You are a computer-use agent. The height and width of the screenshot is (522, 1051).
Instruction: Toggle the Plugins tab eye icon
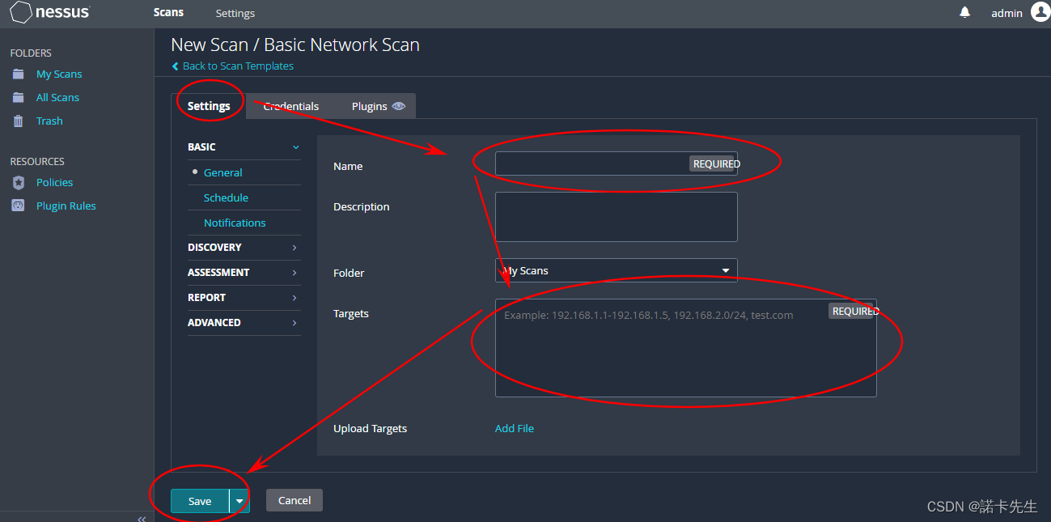click(x=399, y=106)
